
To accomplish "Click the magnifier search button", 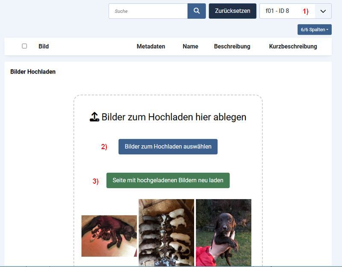I will (197, 11).
